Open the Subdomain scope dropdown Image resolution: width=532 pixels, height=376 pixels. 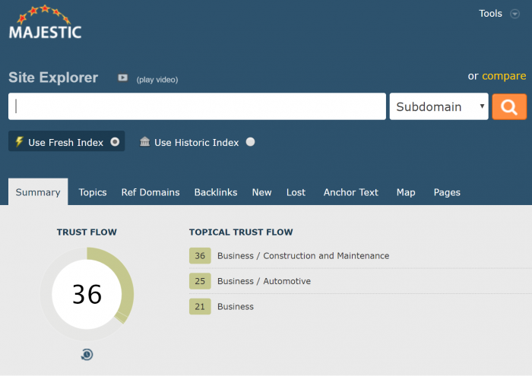(x=439, y=106)
